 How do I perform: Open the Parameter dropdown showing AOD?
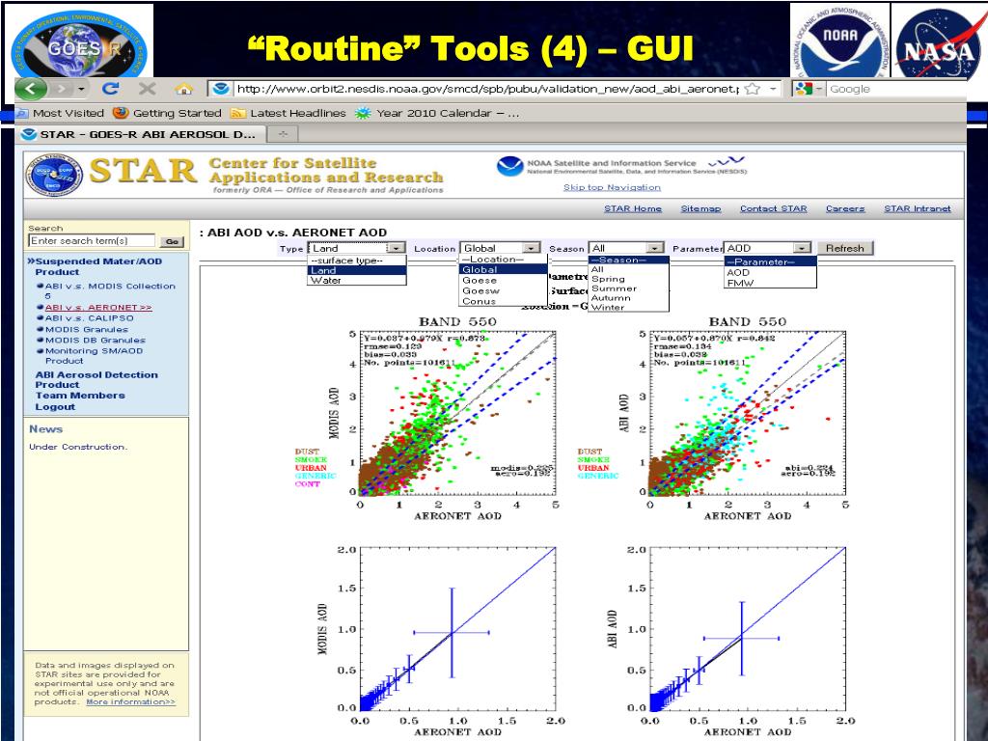pos(767,248)
